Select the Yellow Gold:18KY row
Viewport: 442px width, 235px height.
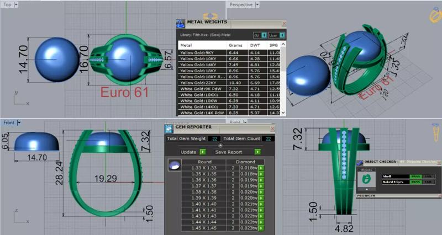(229, 71)
